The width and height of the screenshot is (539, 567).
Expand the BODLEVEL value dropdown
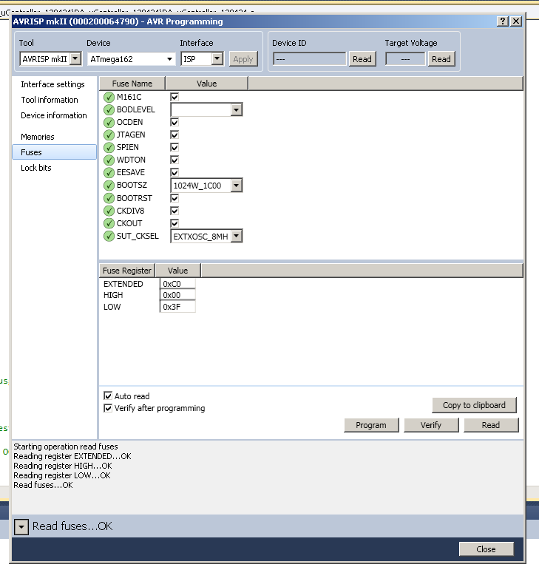click(236, 109)
